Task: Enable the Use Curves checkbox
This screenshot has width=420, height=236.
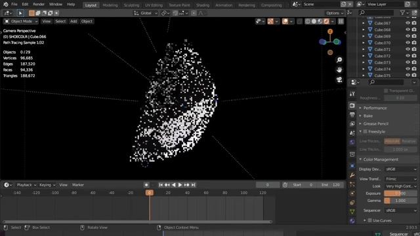Action: click(x=369, y=220)
